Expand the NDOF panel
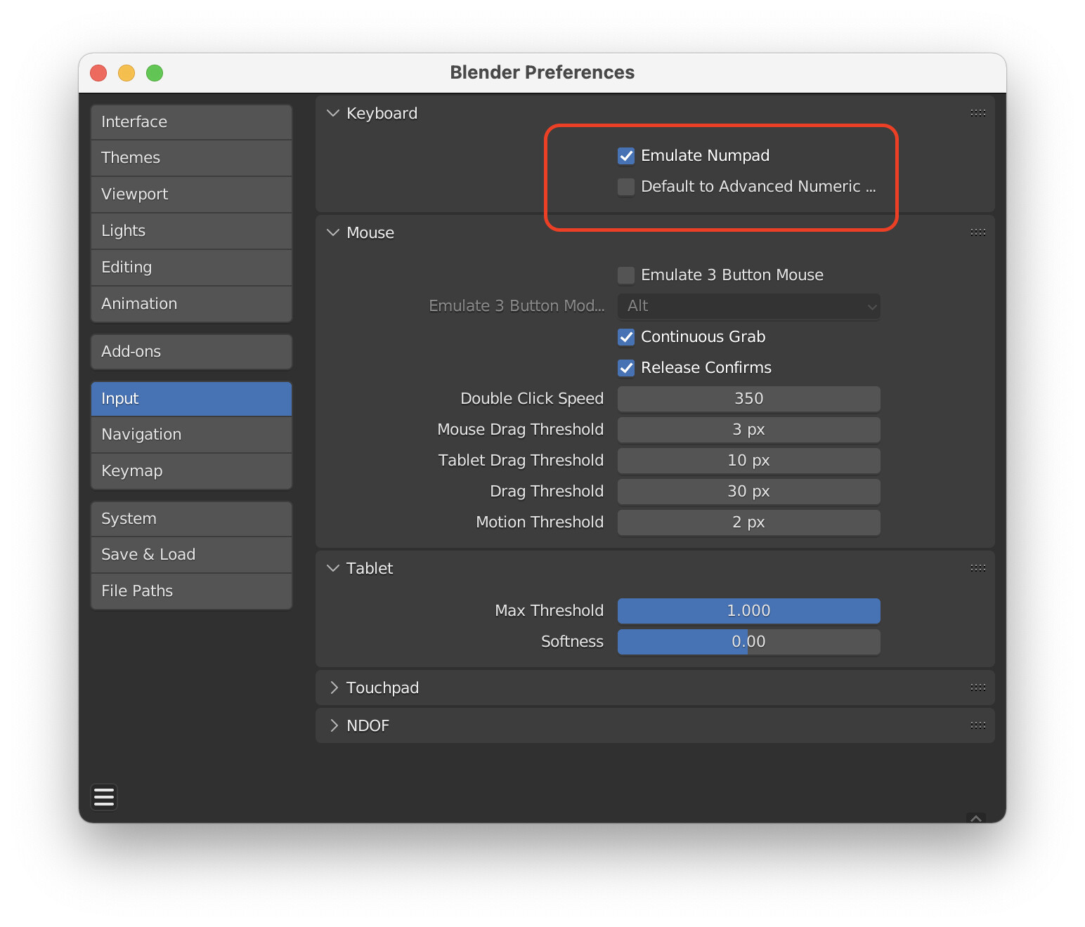The height and width of the screenshot is (927, 1085). click(333, 725)
